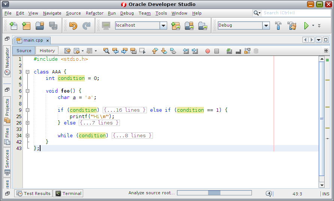Click the Open Remote Project icon
The height and width of the screenshot is (201, 334).
pos(189,25)
